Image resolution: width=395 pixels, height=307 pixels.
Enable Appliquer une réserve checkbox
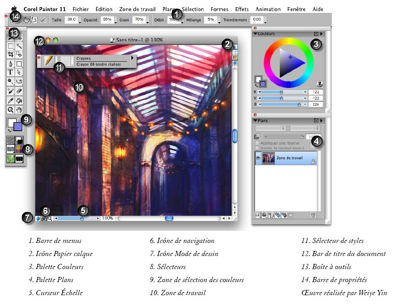point(257,143)
